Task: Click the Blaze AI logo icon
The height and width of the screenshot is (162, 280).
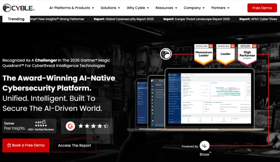Action: [x=205, y=146]
